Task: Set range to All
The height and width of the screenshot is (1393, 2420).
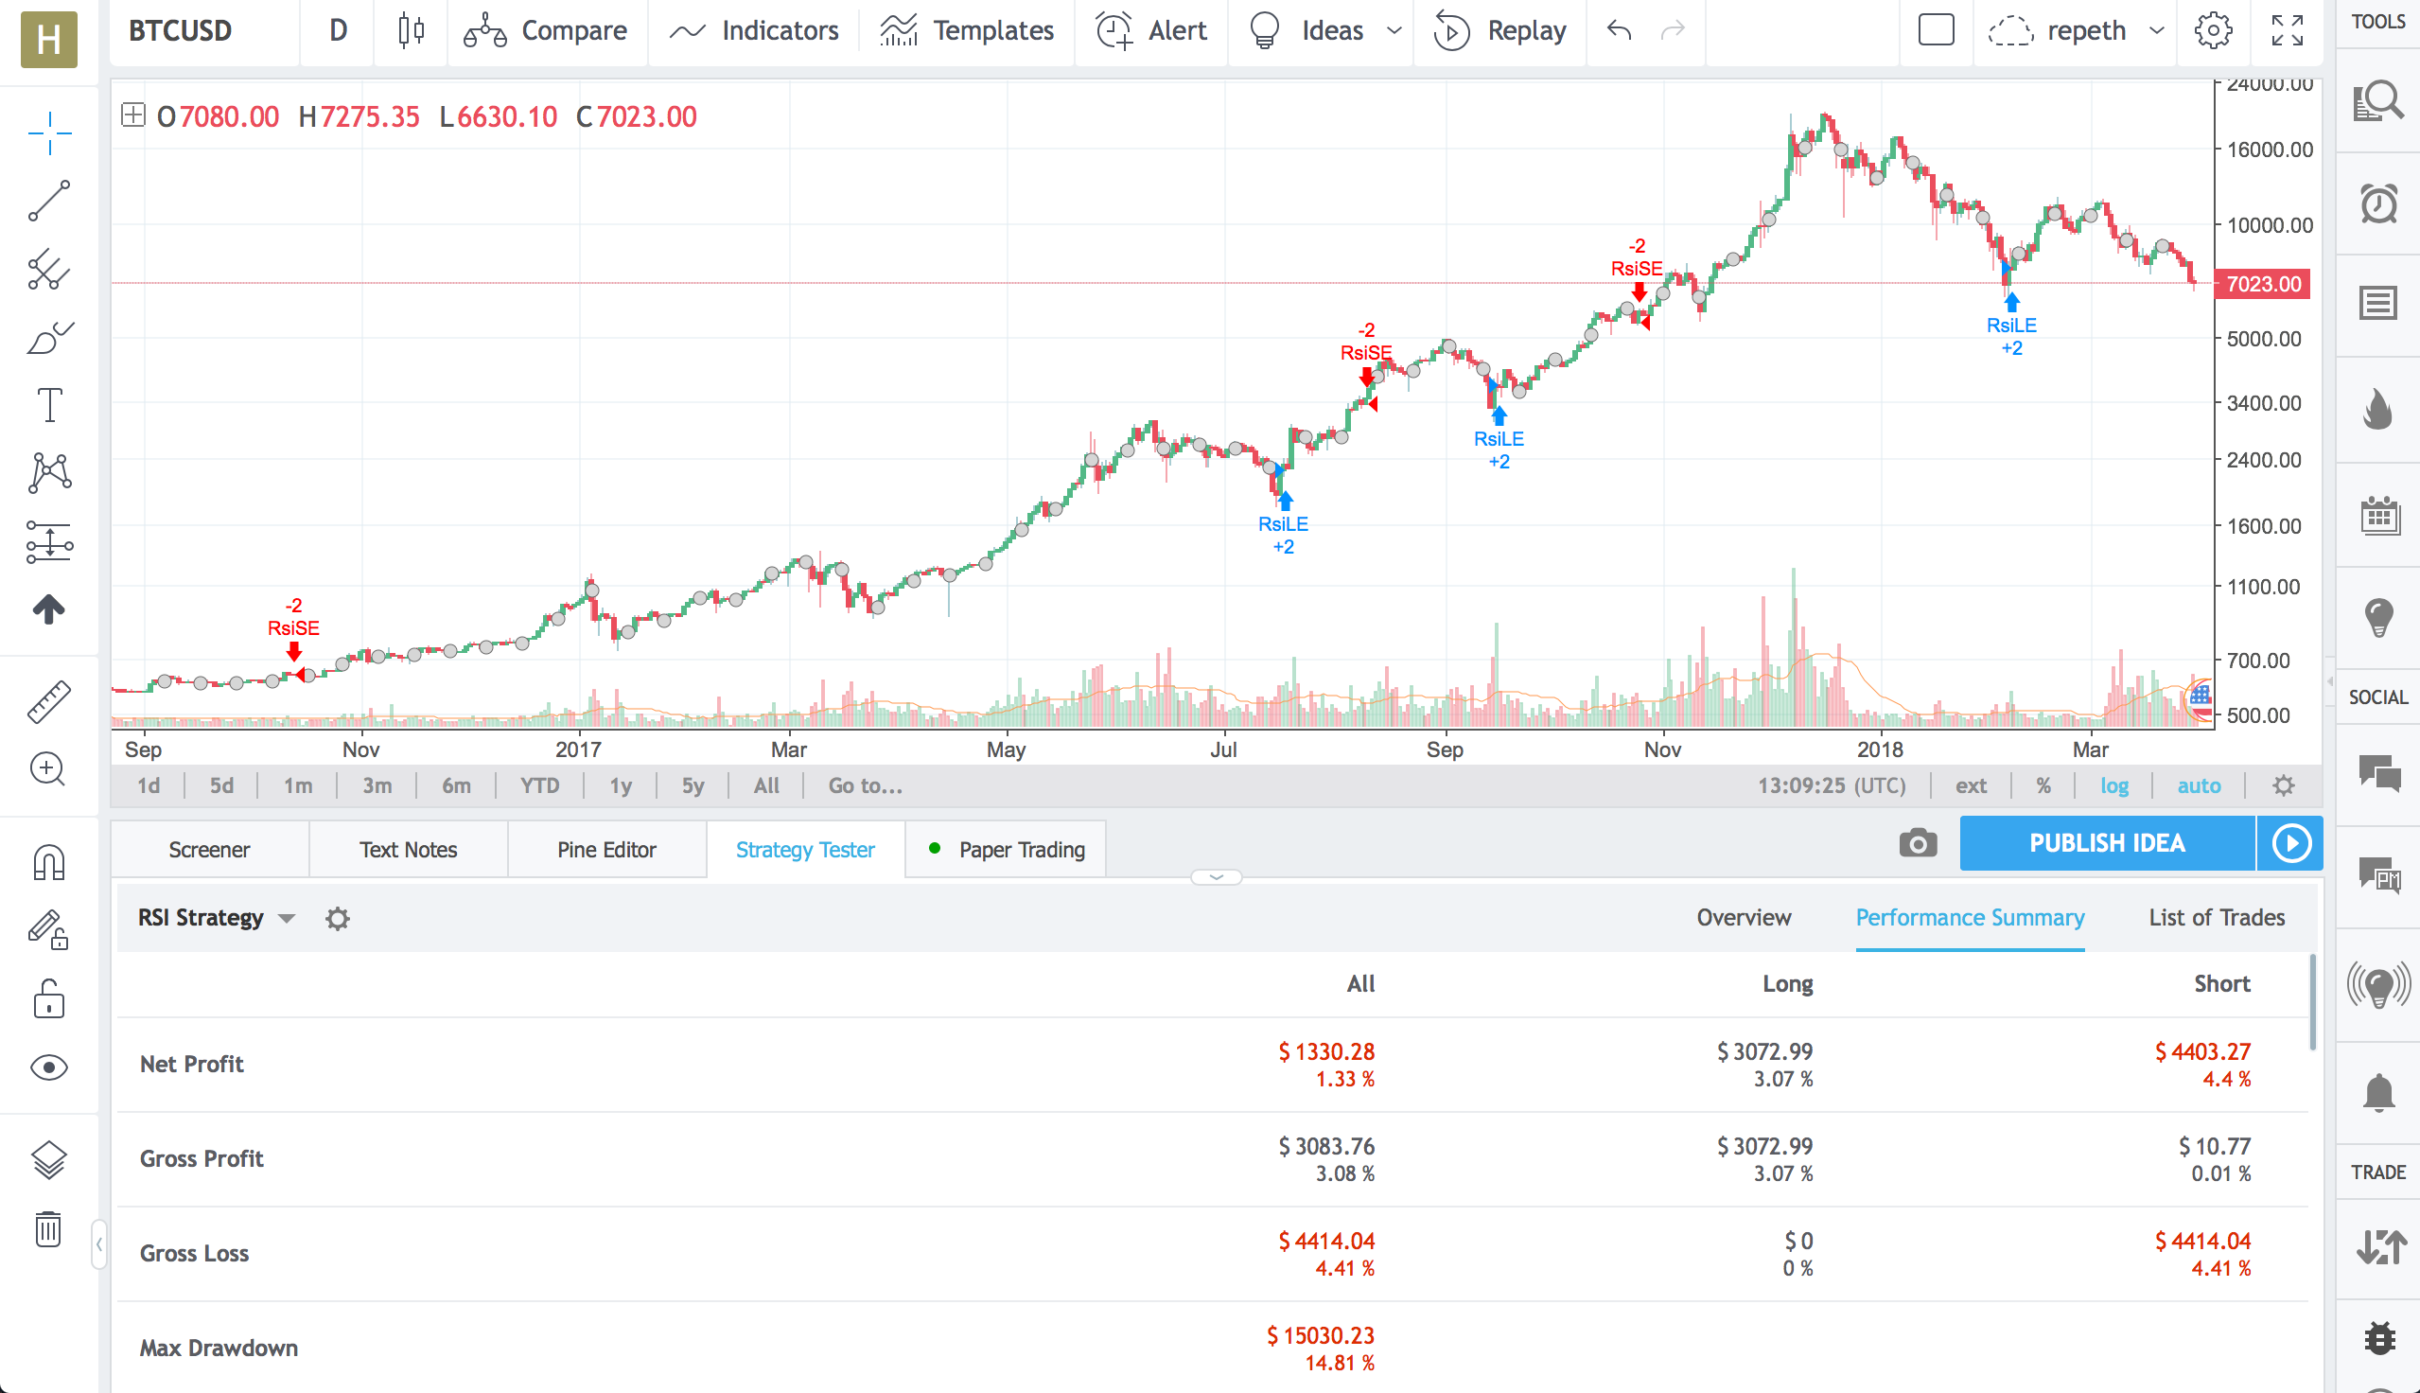Action: [766, 785]
